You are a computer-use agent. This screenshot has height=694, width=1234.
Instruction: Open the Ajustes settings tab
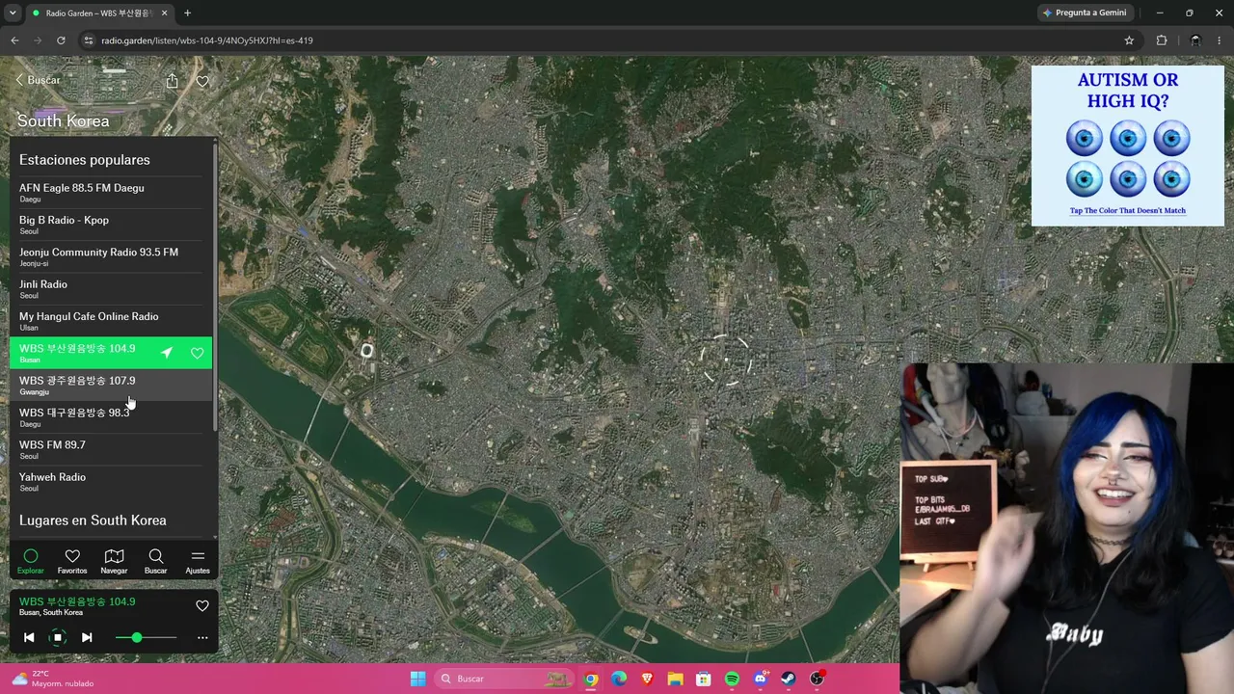coord(198,561)
